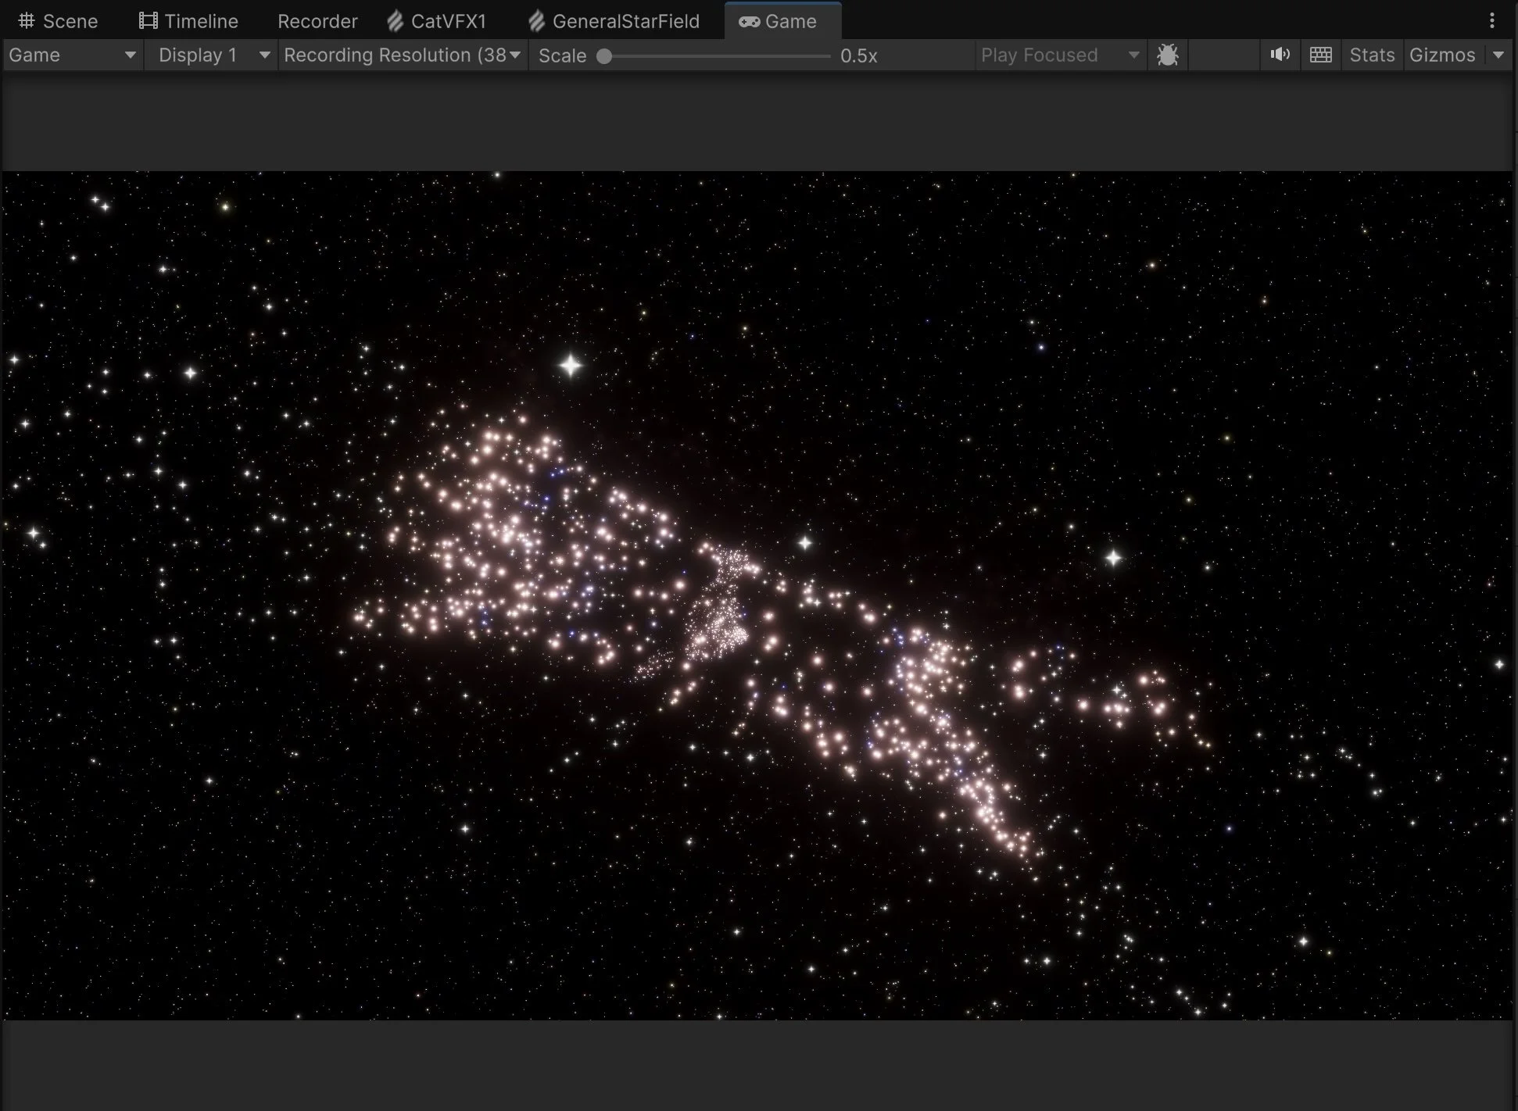Click the VFX graph icon beside CatVFX1
1518x1111 pixels.
point(396,21)
